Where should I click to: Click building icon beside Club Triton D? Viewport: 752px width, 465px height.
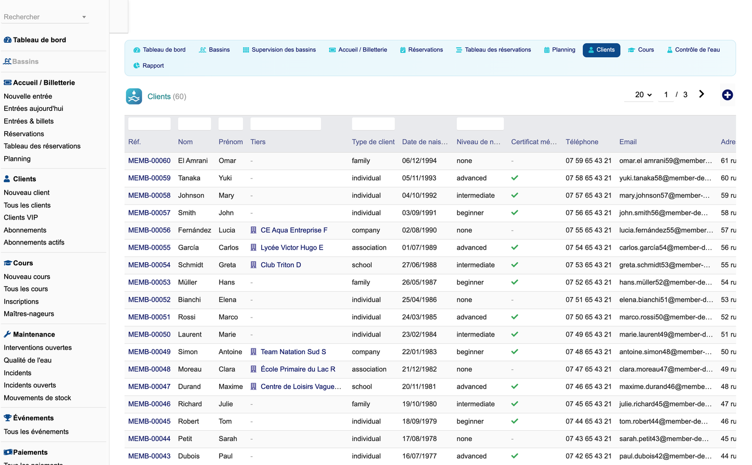point(253,265)
